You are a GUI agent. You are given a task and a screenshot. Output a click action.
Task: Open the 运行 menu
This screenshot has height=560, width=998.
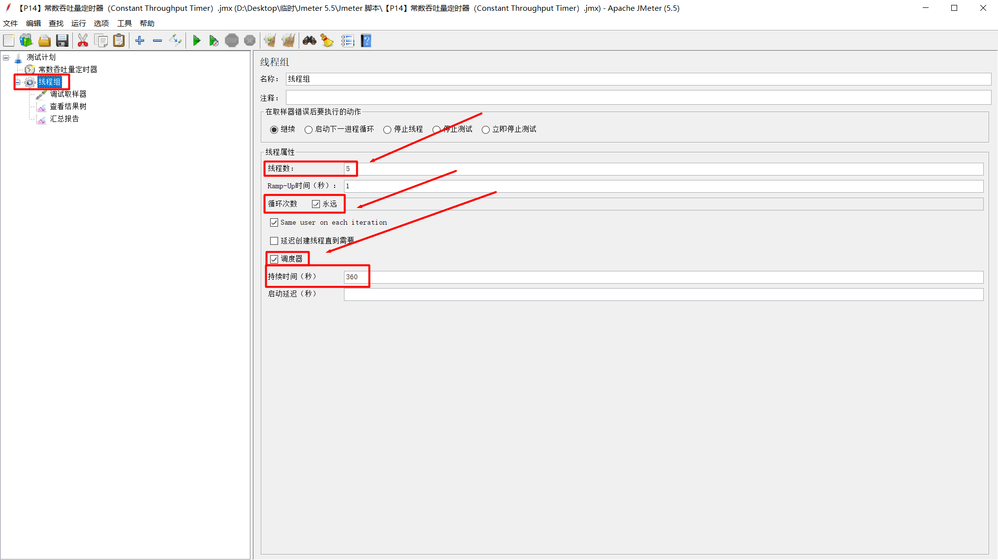coord(78,23)
